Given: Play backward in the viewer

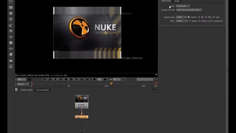Looking at the screenshot, I should (55, 79).
